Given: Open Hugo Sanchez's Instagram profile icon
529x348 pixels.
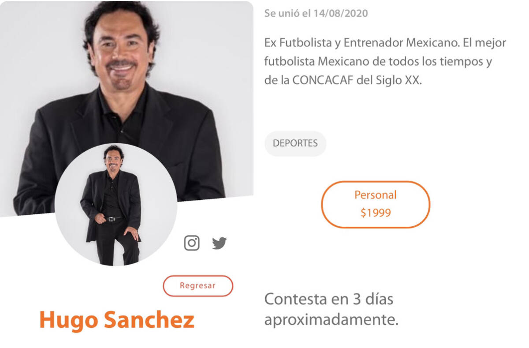Looking at the screenshot, I should coord(192,243).
